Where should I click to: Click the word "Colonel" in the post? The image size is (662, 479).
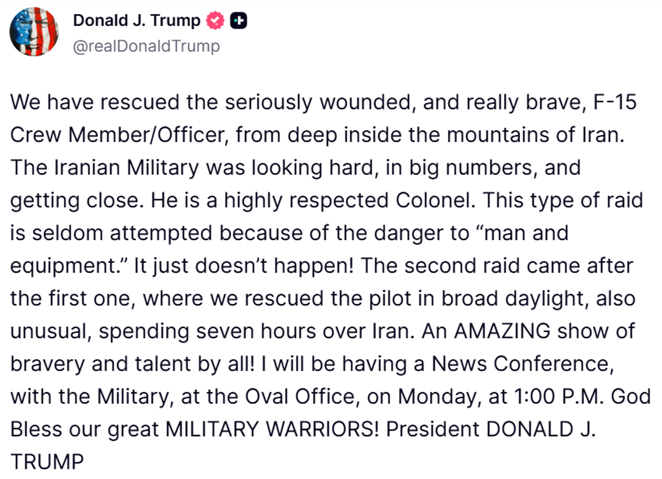tap(435, 200)
